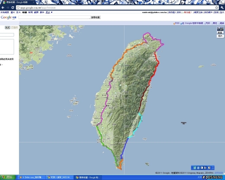
Task: Click the 已儲存 saved button
Action: [x=14, y=27]
